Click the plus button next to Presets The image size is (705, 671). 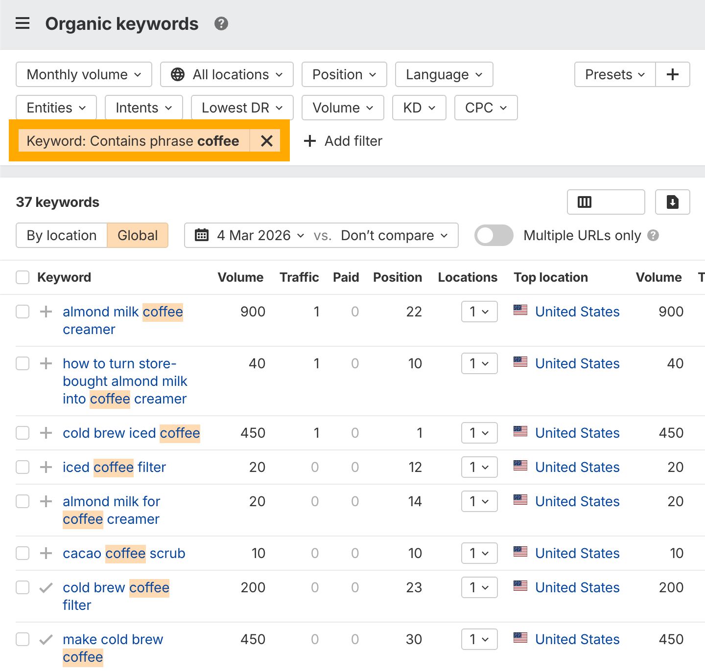pos(672,74)
